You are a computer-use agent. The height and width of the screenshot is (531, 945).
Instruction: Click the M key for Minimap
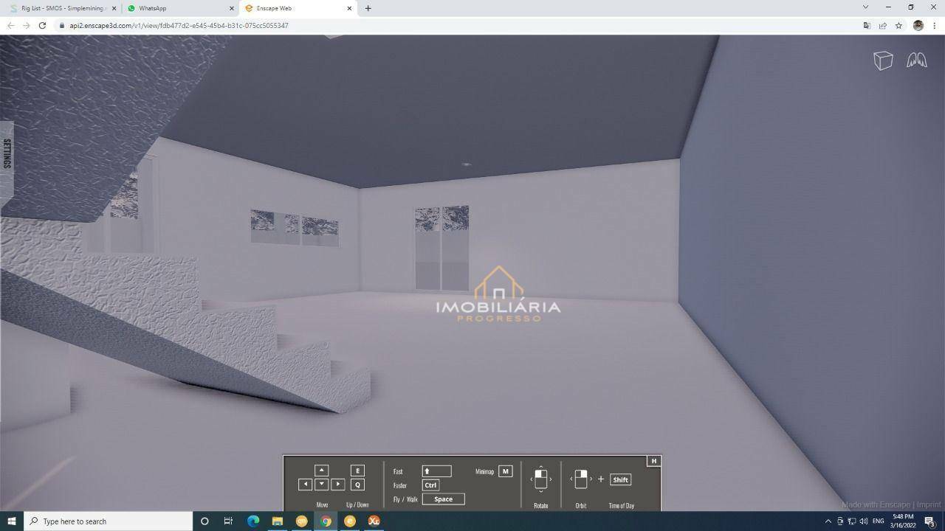(506, 471)
